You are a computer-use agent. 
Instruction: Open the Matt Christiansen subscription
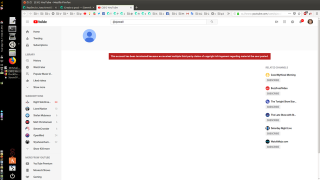41,122
